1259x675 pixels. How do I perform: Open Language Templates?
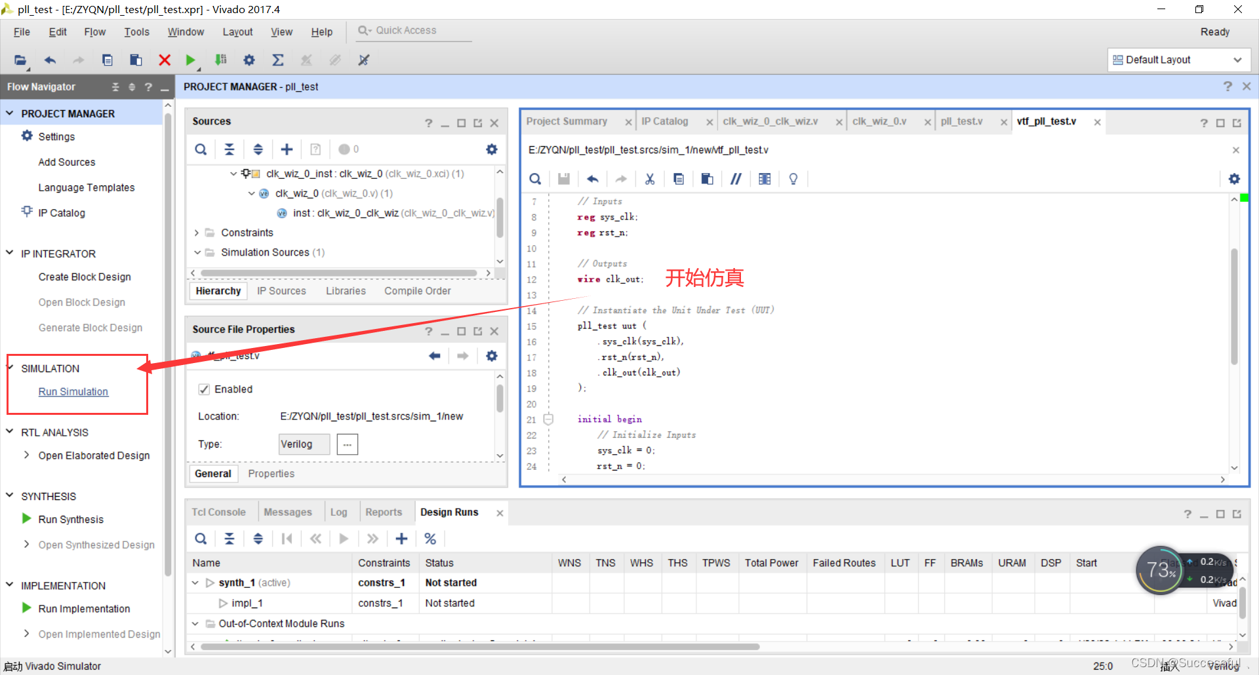(x=86, y=187)
